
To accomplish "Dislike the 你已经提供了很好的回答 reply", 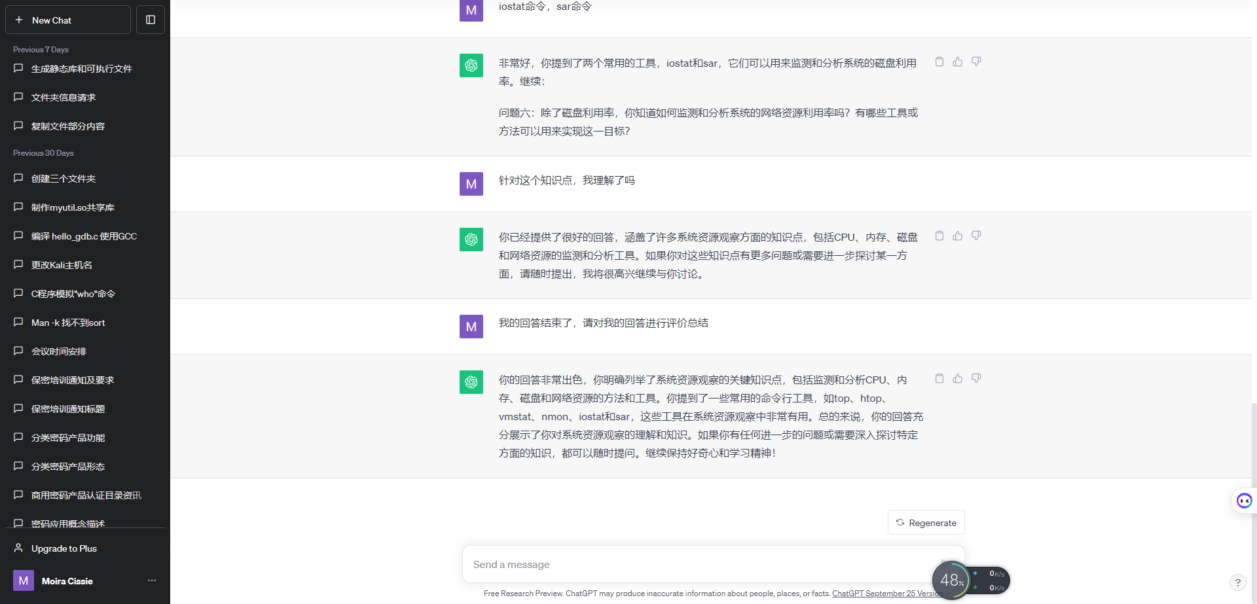I will (x=976, y=236).
